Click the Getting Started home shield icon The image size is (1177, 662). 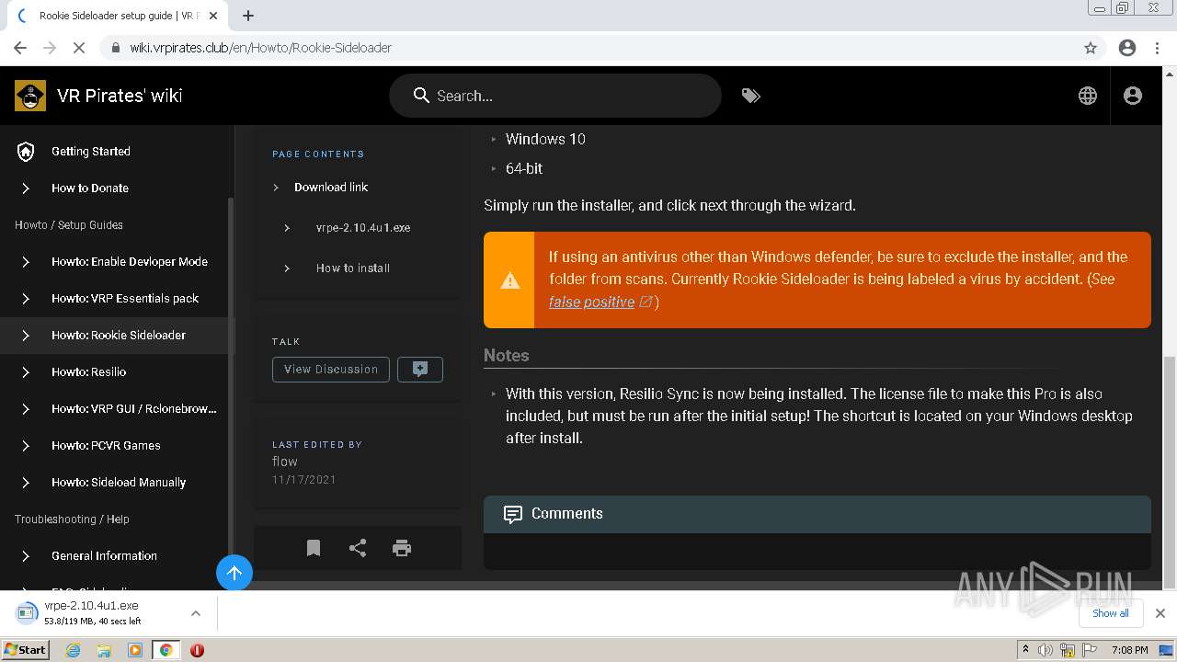point(26,152)
